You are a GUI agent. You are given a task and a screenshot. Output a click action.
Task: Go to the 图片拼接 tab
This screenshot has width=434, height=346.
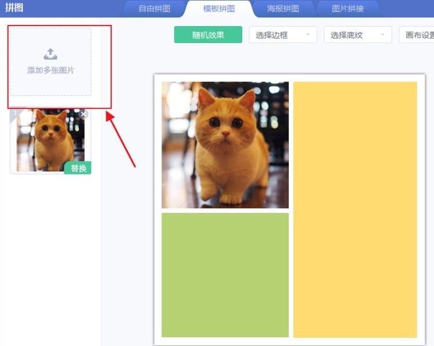point(347,9)
